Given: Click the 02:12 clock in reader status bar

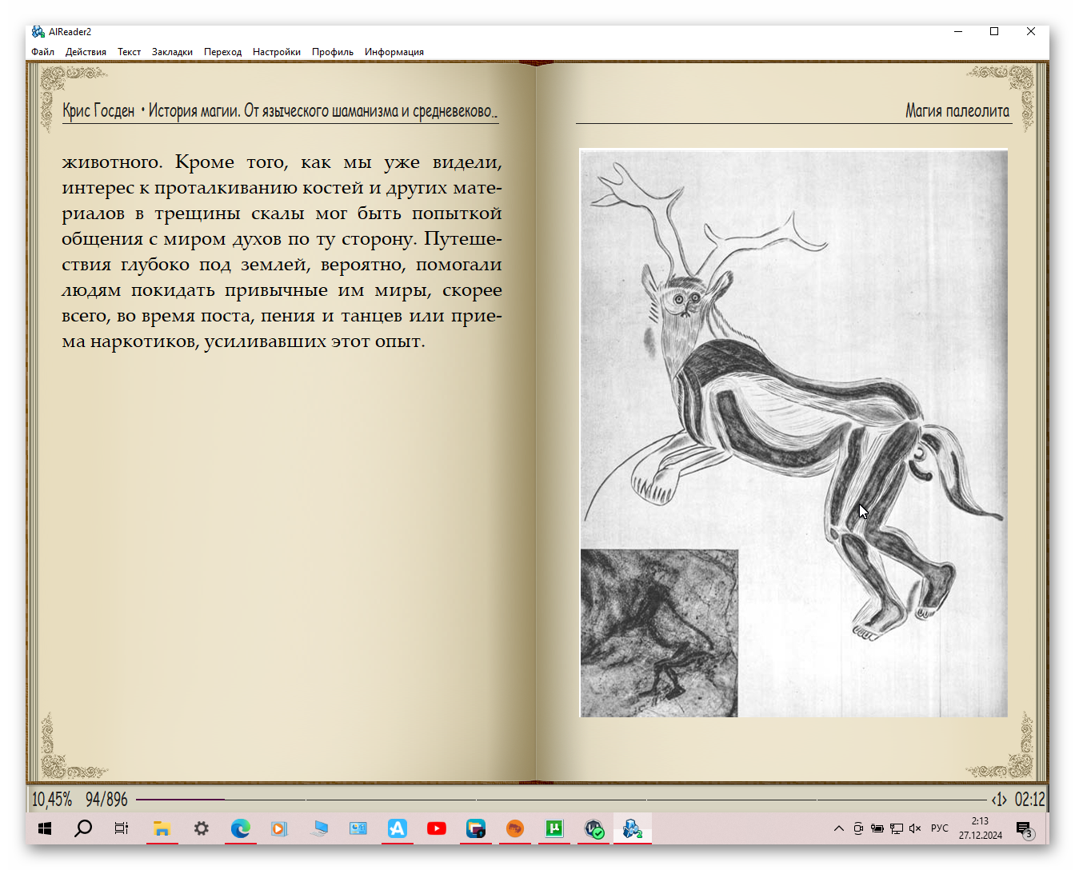Looking at the screenshot, I should (1030, 799).
